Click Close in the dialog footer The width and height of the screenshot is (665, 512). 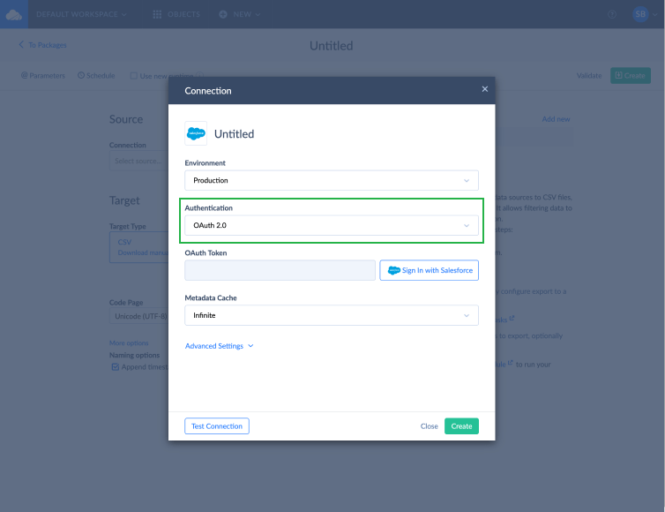pos(430,426)
